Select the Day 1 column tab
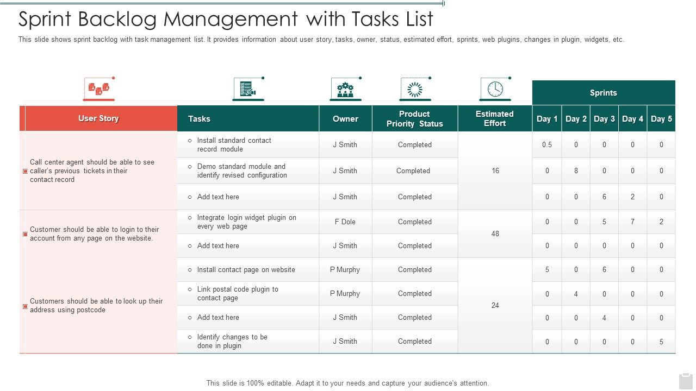This screenshot has width=696, height=391. click(x=548, y=118)
